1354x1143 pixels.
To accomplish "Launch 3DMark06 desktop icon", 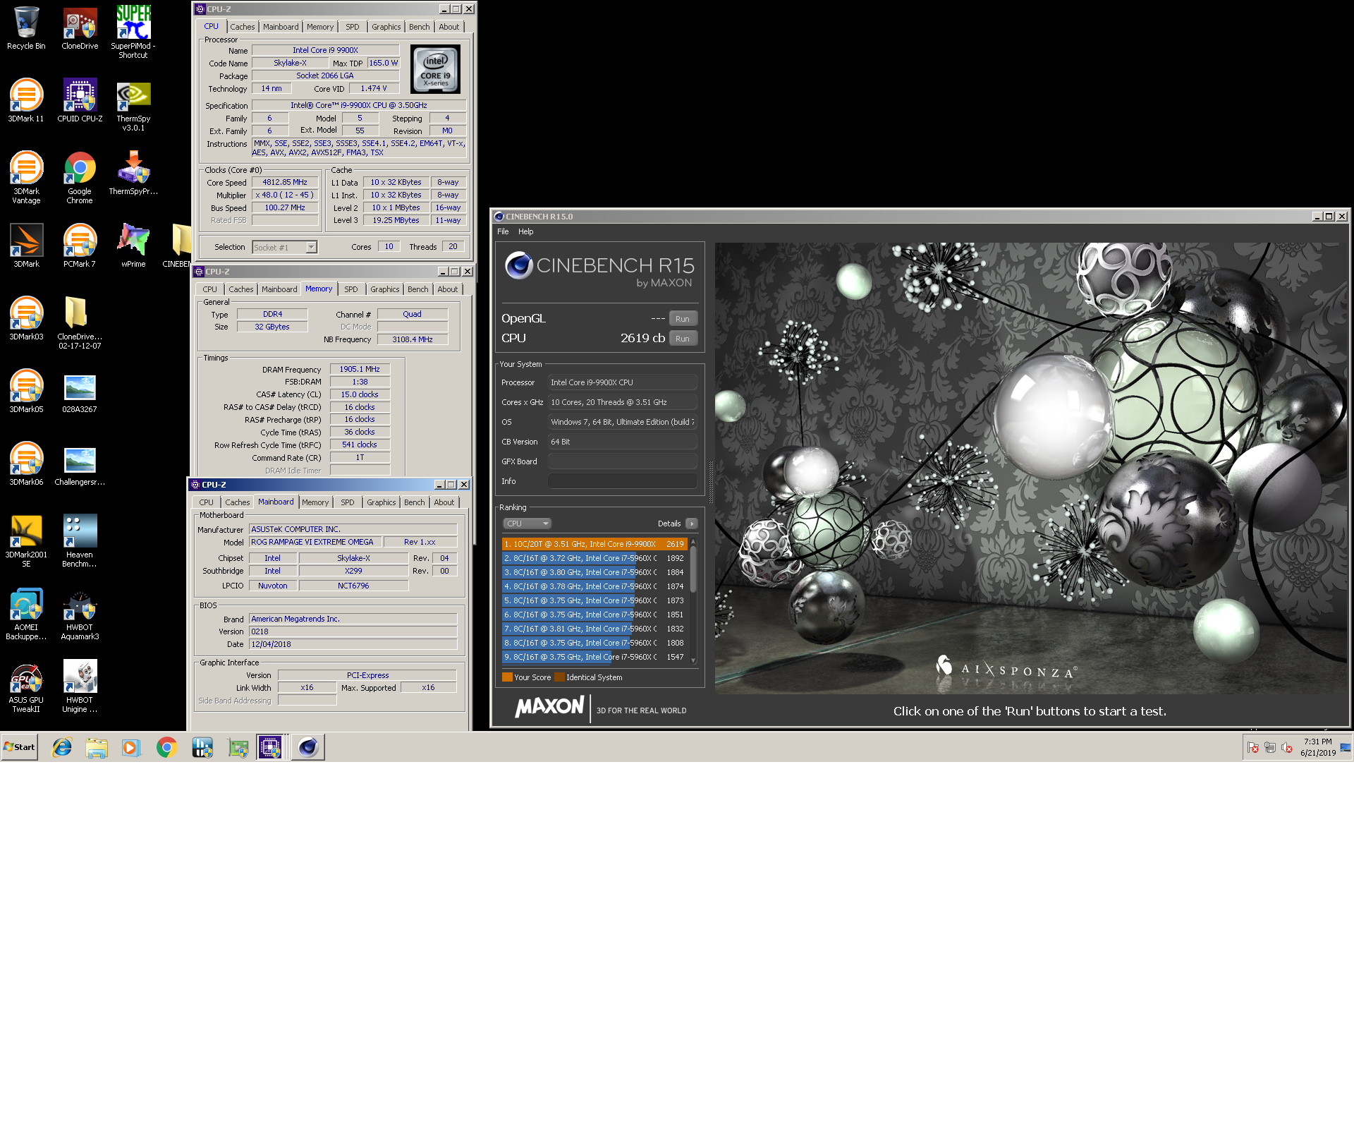I will [x=26, y=464].
